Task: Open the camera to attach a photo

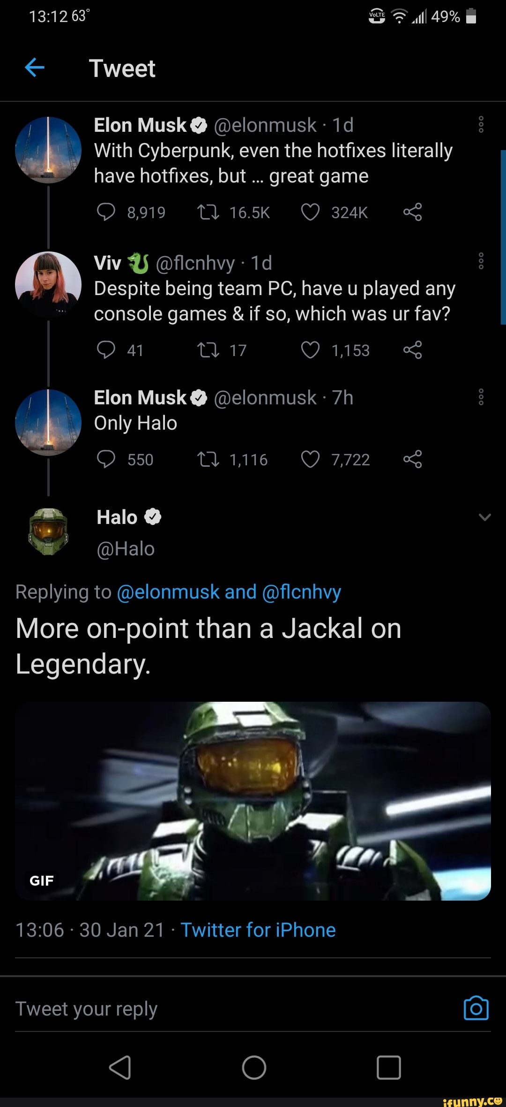Action: click(x=476, y=1008)
